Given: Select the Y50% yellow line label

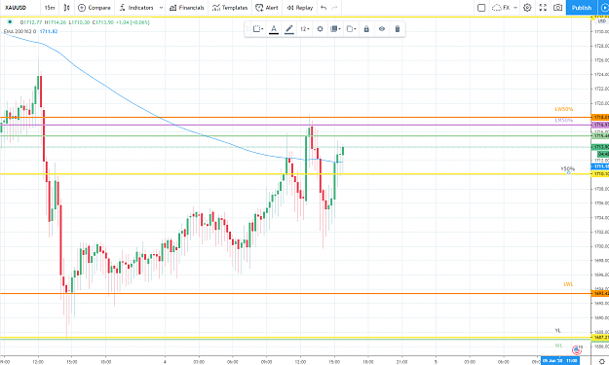Looking at the screenshot, I should (567, 168).
